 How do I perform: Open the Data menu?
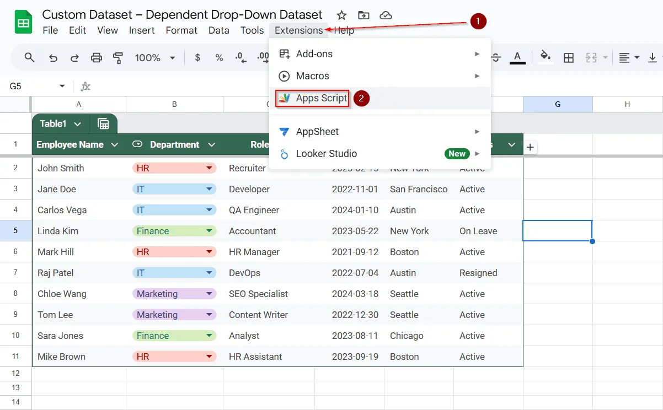coord(219,30)
